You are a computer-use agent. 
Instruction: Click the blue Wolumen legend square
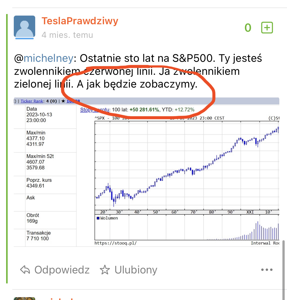[x=98, y=218]
